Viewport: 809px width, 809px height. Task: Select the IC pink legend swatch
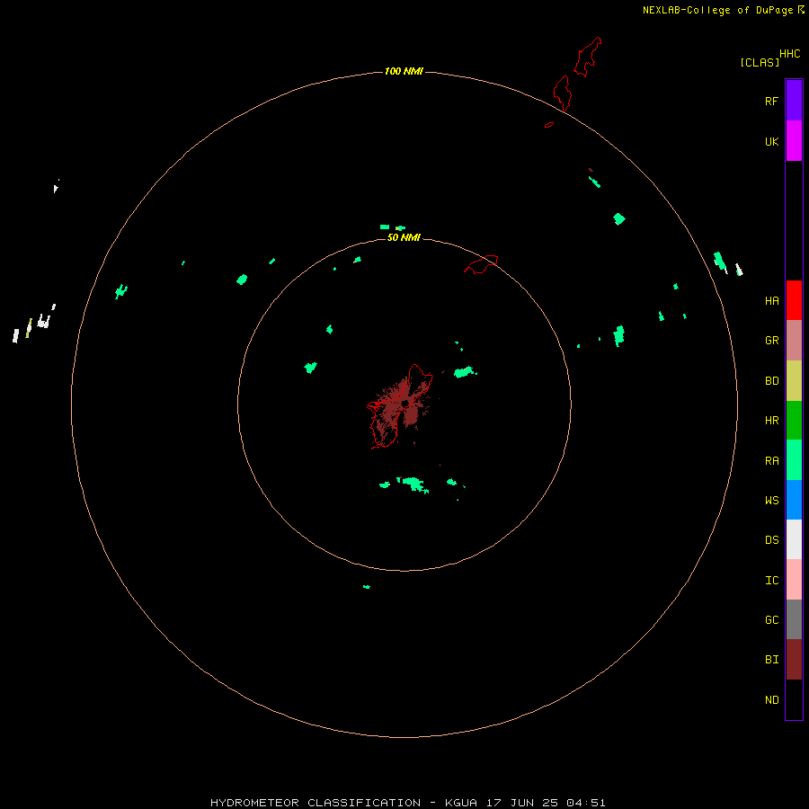tap(794, 580)
